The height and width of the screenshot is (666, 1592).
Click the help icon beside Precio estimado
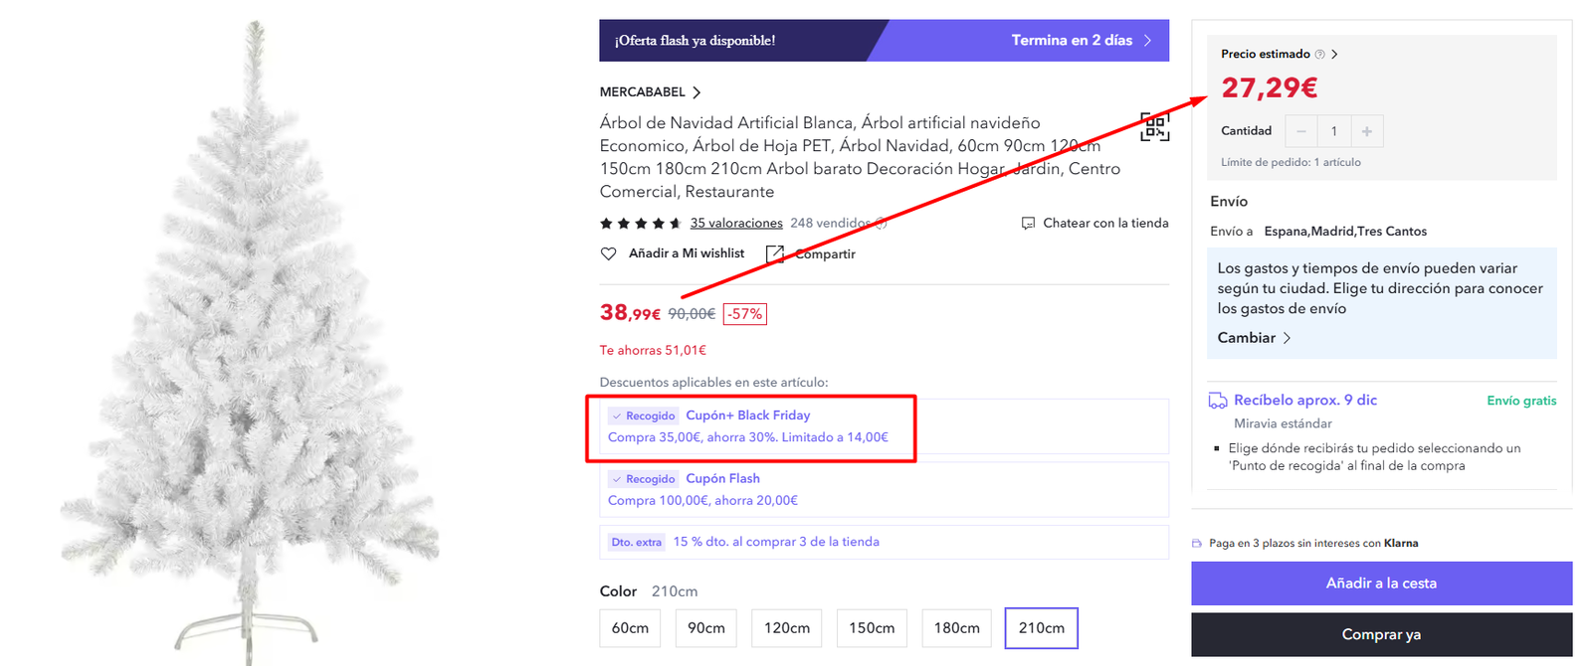(x=1320, y=55)
